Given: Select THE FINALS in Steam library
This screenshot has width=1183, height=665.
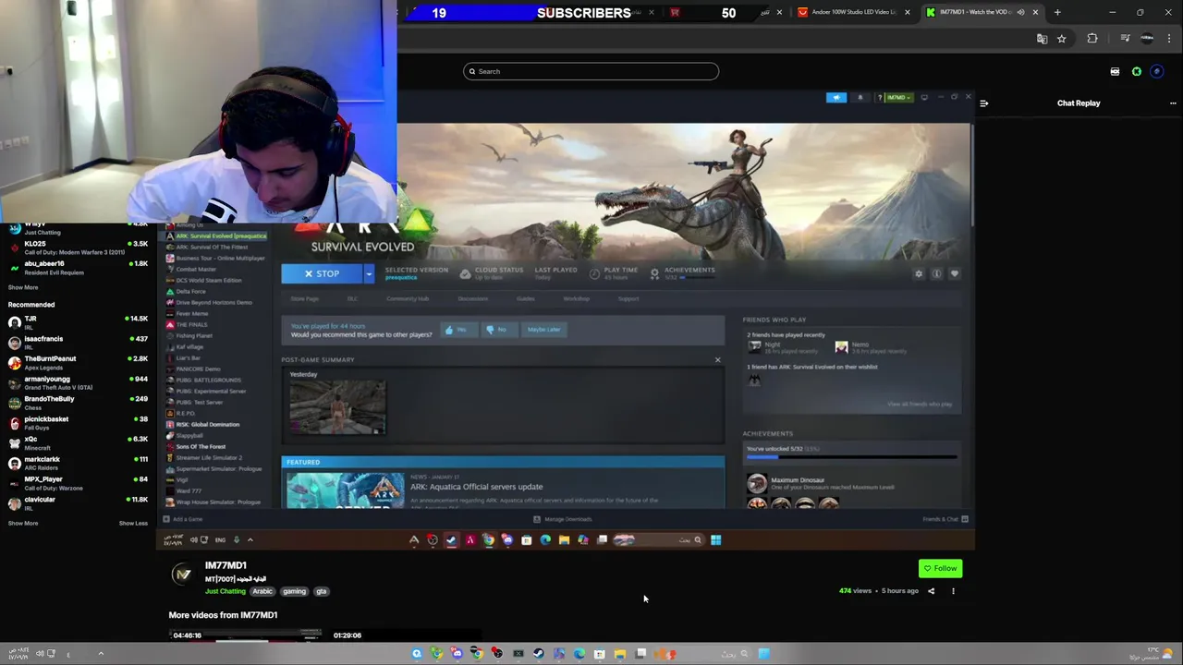Looking at the screenshot, I should click(191, 324).
